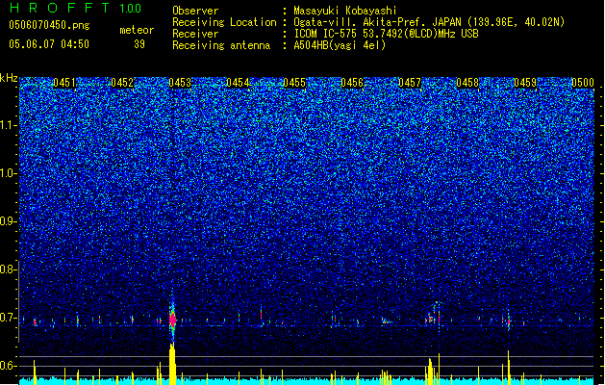This screenshot has width=605, height=385.
Task: Click the 0455 time marker
Action: [x=294, y=83]
